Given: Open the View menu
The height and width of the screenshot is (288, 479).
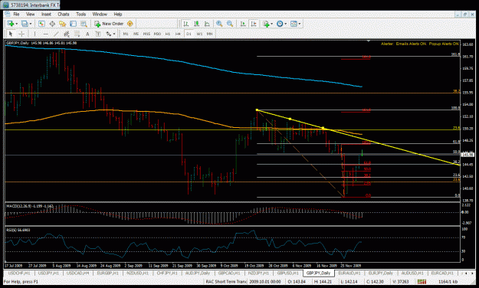Looking at the screenshot, I should (x=30, y=14).
